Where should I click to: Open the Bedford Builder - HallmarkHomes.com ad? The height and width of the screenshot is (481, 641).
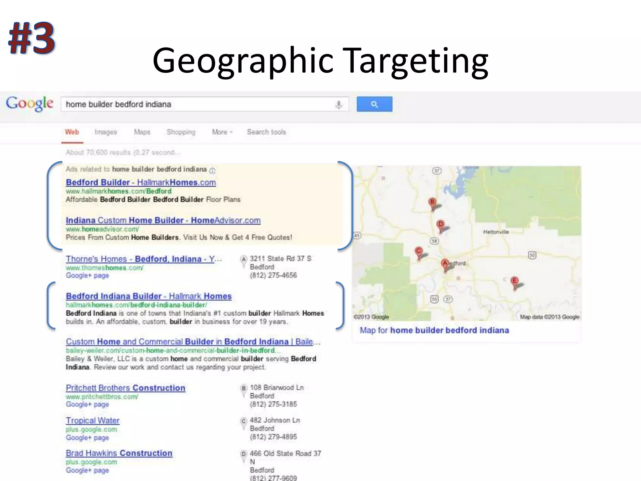pyautogui.click(x=141, y=183)
